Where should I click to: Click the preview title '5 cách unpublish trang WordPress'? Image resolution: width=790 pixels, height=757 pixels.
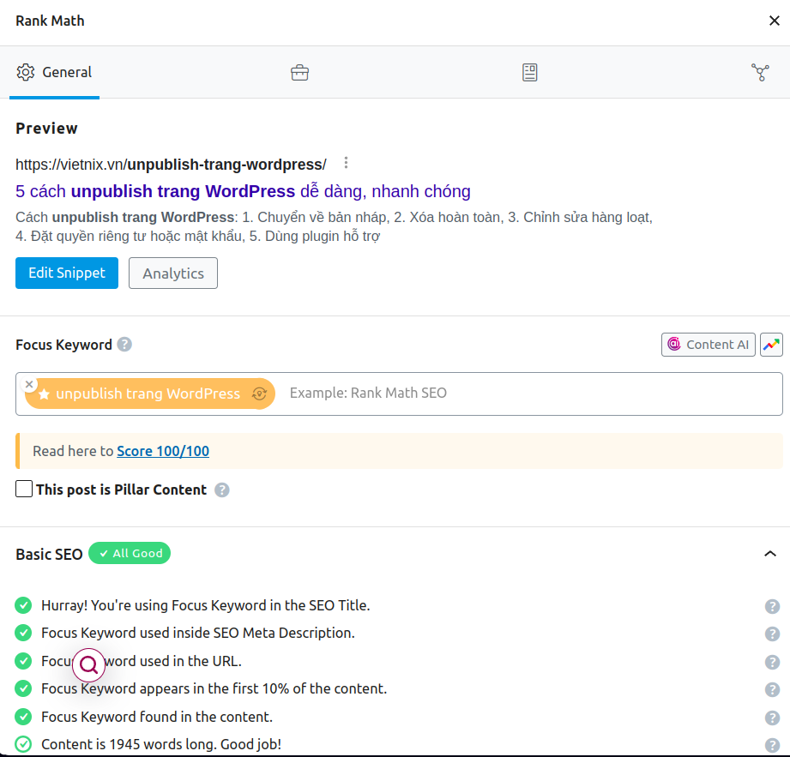tap(243, 191)
